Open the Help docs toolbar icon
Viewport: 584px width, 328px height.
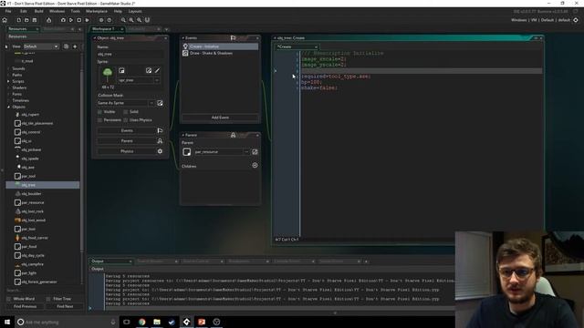click(x=109, y=20)
